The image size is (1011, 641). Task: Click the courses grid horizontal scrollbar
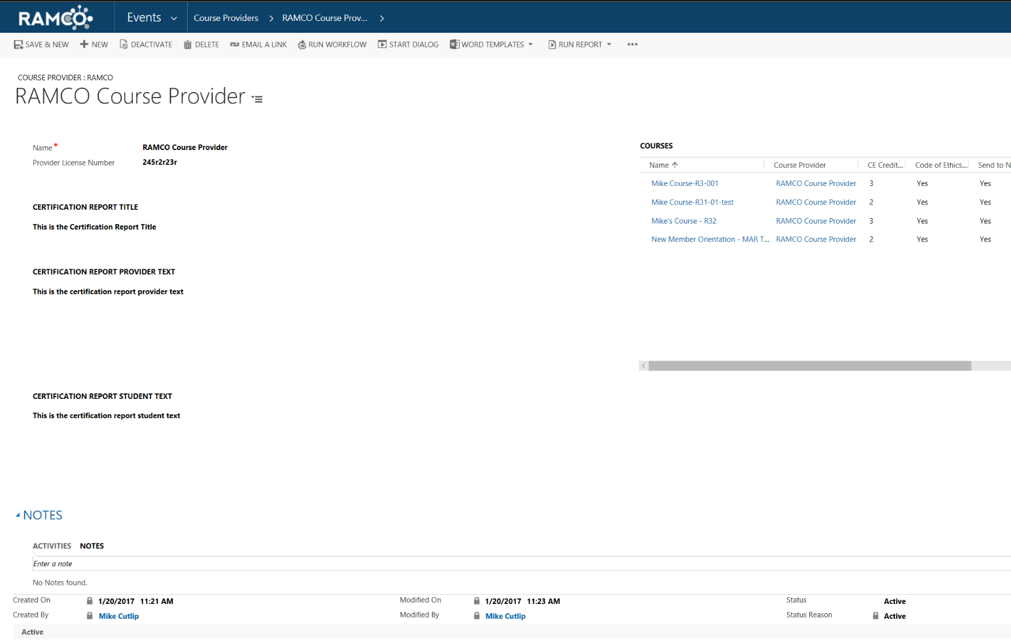pos(810,366)
